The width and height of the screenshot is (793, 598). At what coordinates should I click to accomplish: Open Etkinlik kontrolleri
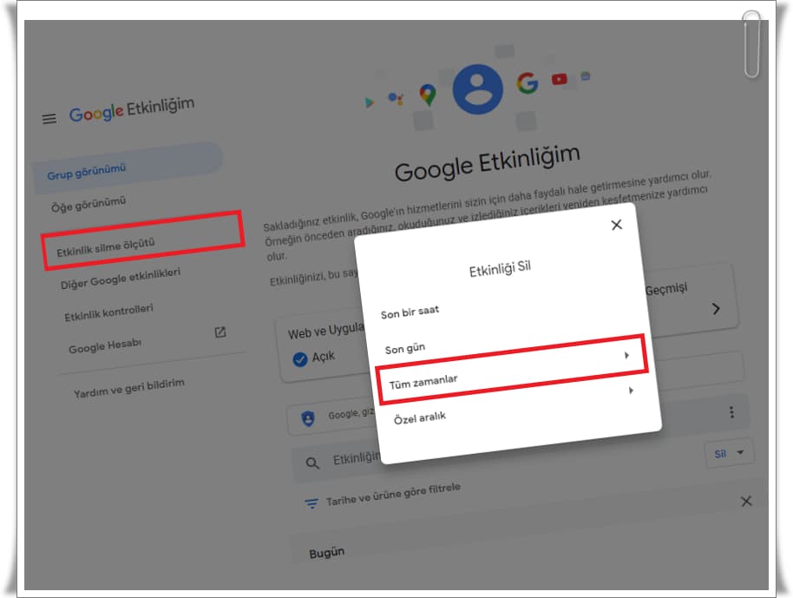[108, 312]
